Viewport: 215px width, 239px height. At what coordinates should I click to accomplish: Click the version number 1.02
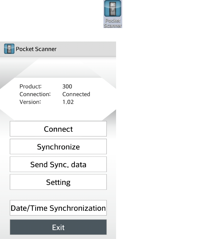point(68,102)
